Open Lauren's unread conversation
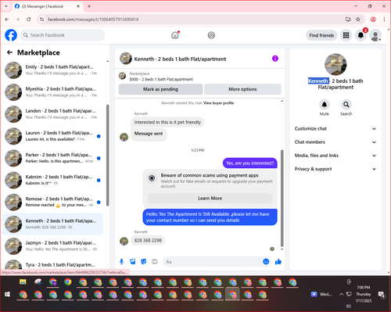 click(53, 136)
